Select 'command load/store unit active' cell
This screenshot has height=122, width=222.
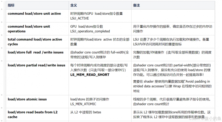(x=37, y=16)
